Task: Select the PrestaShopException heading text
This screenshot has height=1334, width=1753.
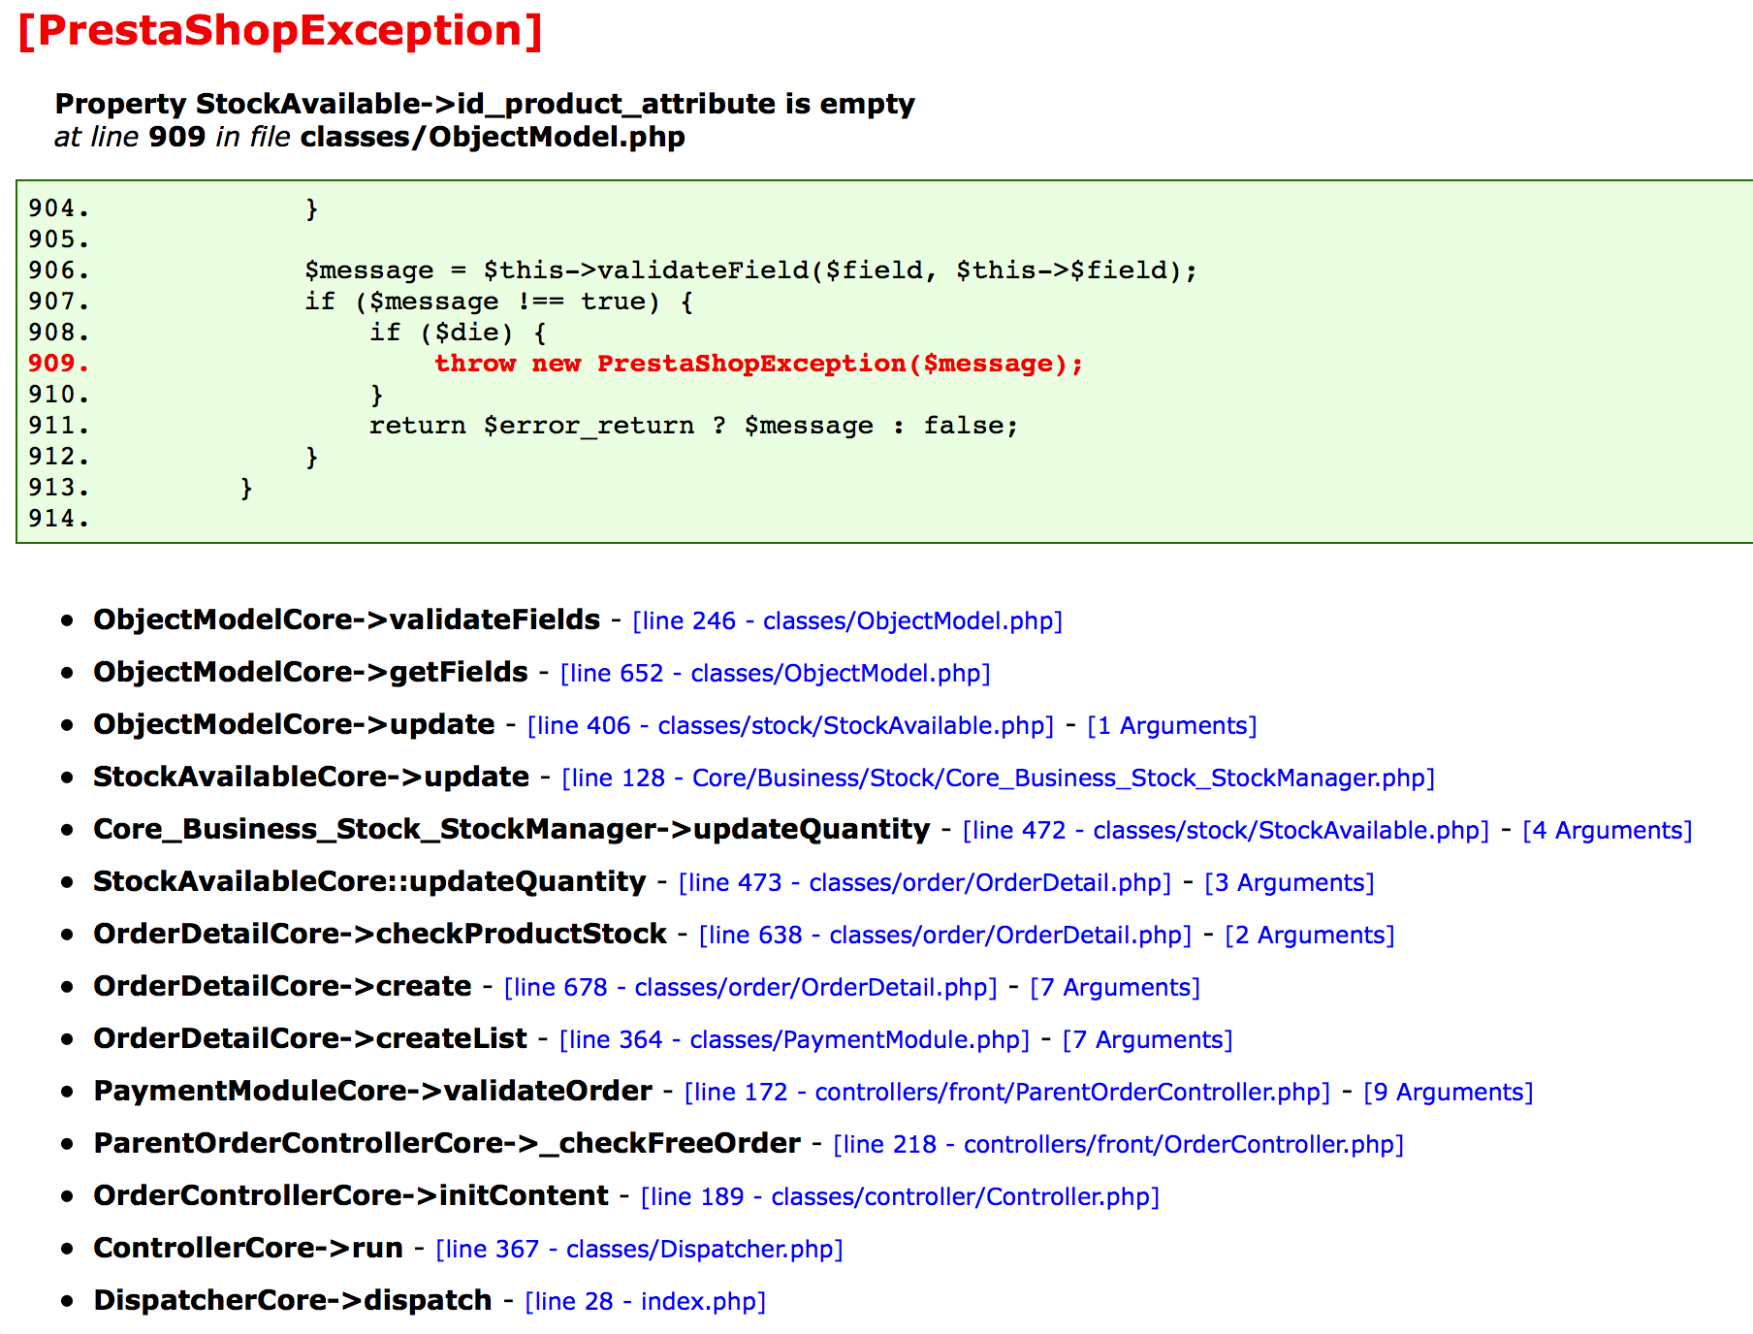Action: coord(280,31)
